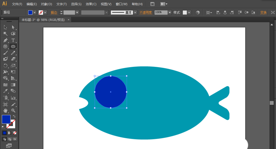The height and width of the screenshot is (149, 276).
Task: Open fill color dropdown in control bar
Action: pyautogui.click(x=35, y=12)
